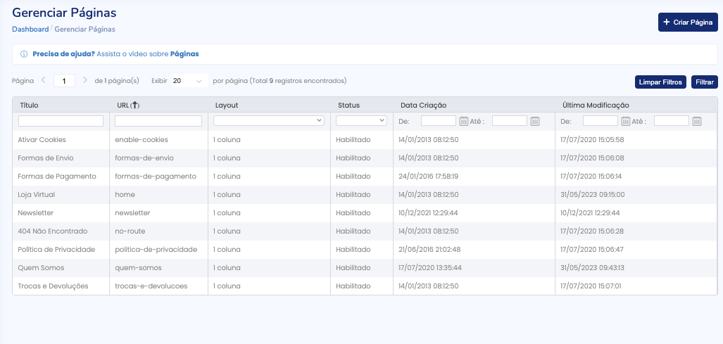723x344 pixels.
Task: Click the Criar Página button
Action: point(688,23)
